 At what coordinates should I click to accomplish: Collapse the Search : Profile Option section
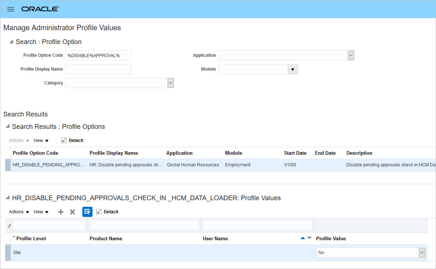pos(11,42)
